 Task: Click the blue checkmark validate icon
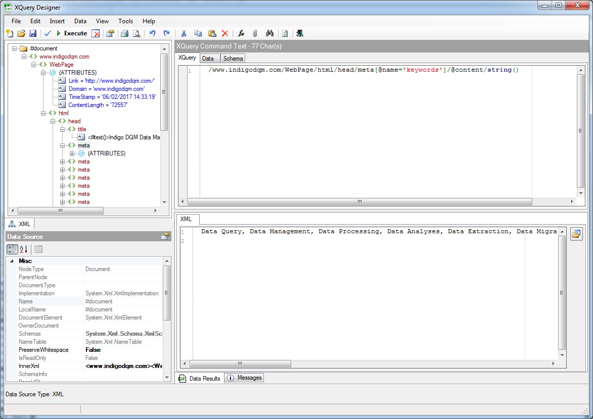(48, 33)
